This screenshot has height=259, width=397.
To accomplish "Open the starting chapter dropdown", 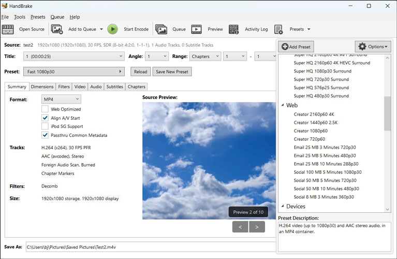I will pos(235,56).
